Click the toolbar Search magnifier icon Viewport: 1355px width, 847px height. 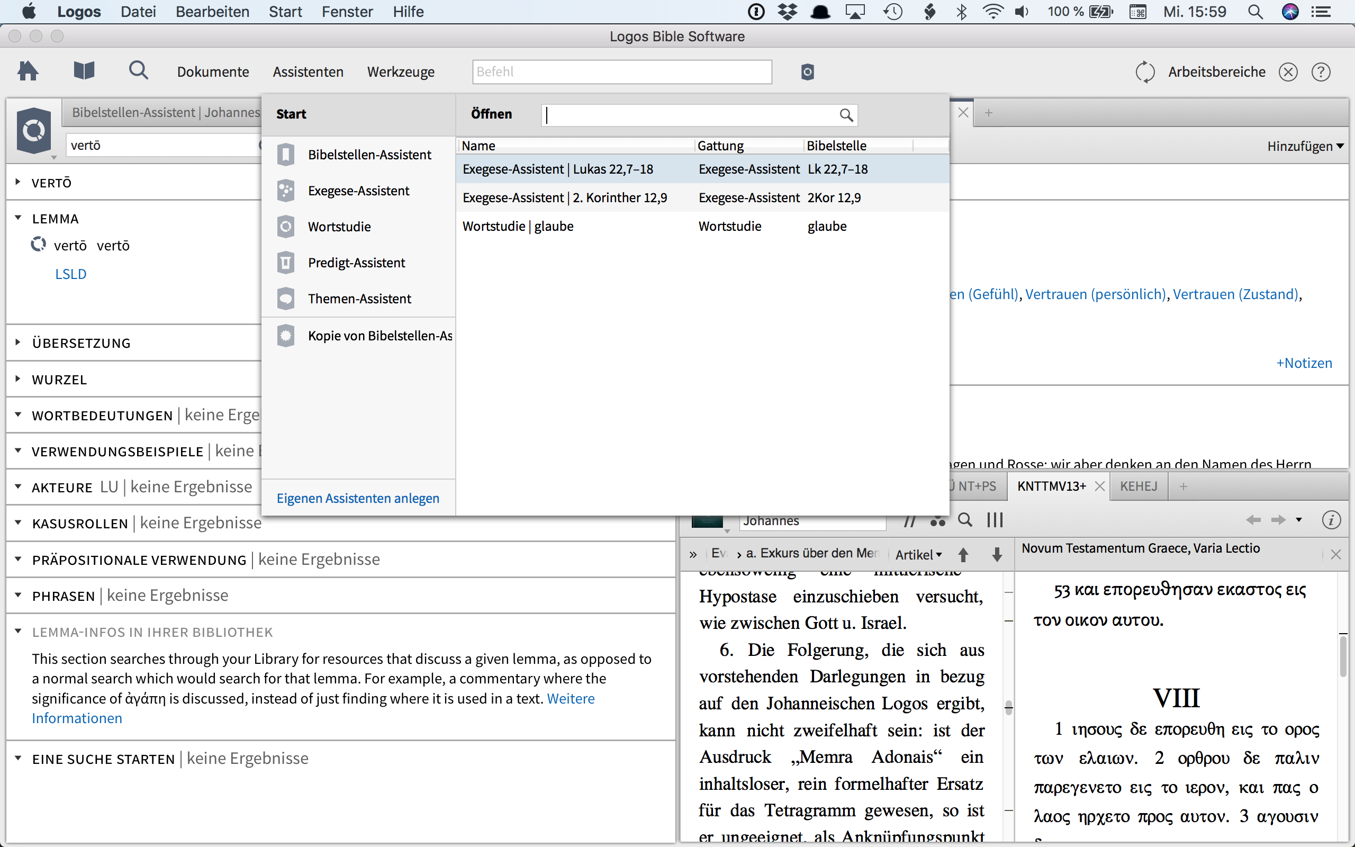(x=138, y=71)
